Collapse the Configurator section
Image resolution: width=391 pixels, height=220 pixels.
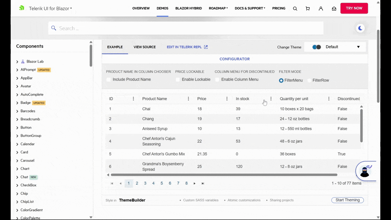click(234, 59)
